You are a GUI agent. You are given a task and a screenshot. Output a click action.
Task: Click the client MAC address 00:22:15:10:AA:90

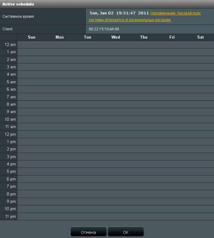pyautogui.click(x=104, y=29)
